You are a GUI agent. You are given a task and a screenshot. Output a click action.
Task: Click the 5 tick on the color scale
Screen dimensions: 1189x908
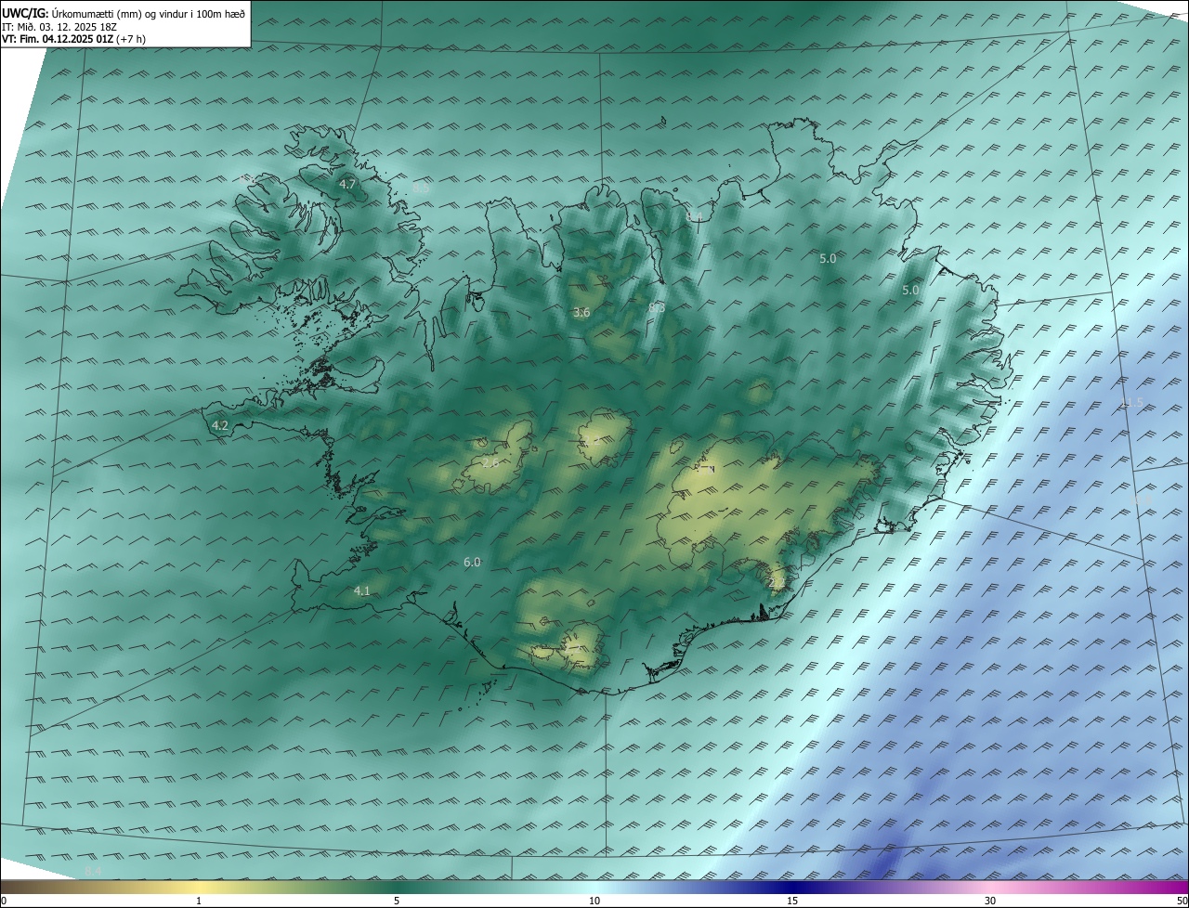pyautogui.click(x=397, y=901)
